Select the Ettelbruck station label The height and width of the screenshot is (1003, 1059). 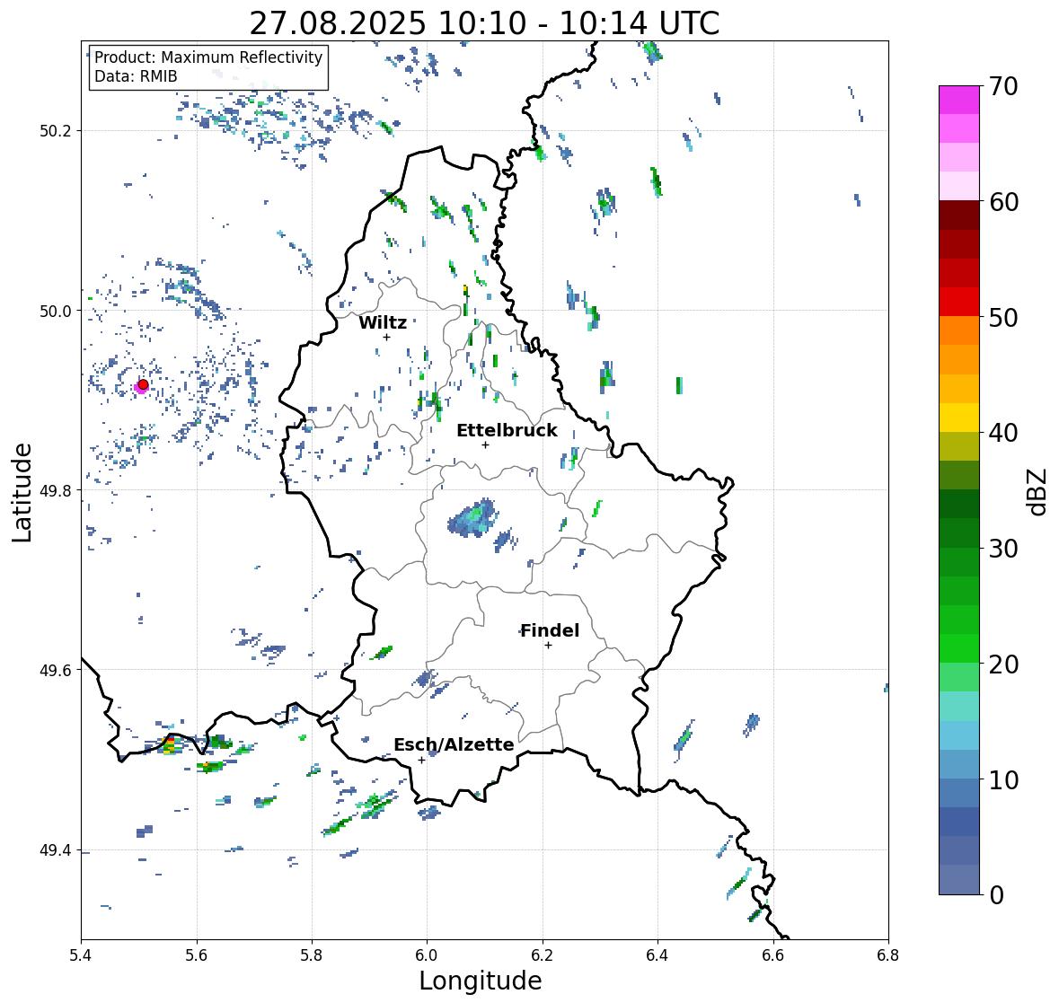tap(507, 431)
